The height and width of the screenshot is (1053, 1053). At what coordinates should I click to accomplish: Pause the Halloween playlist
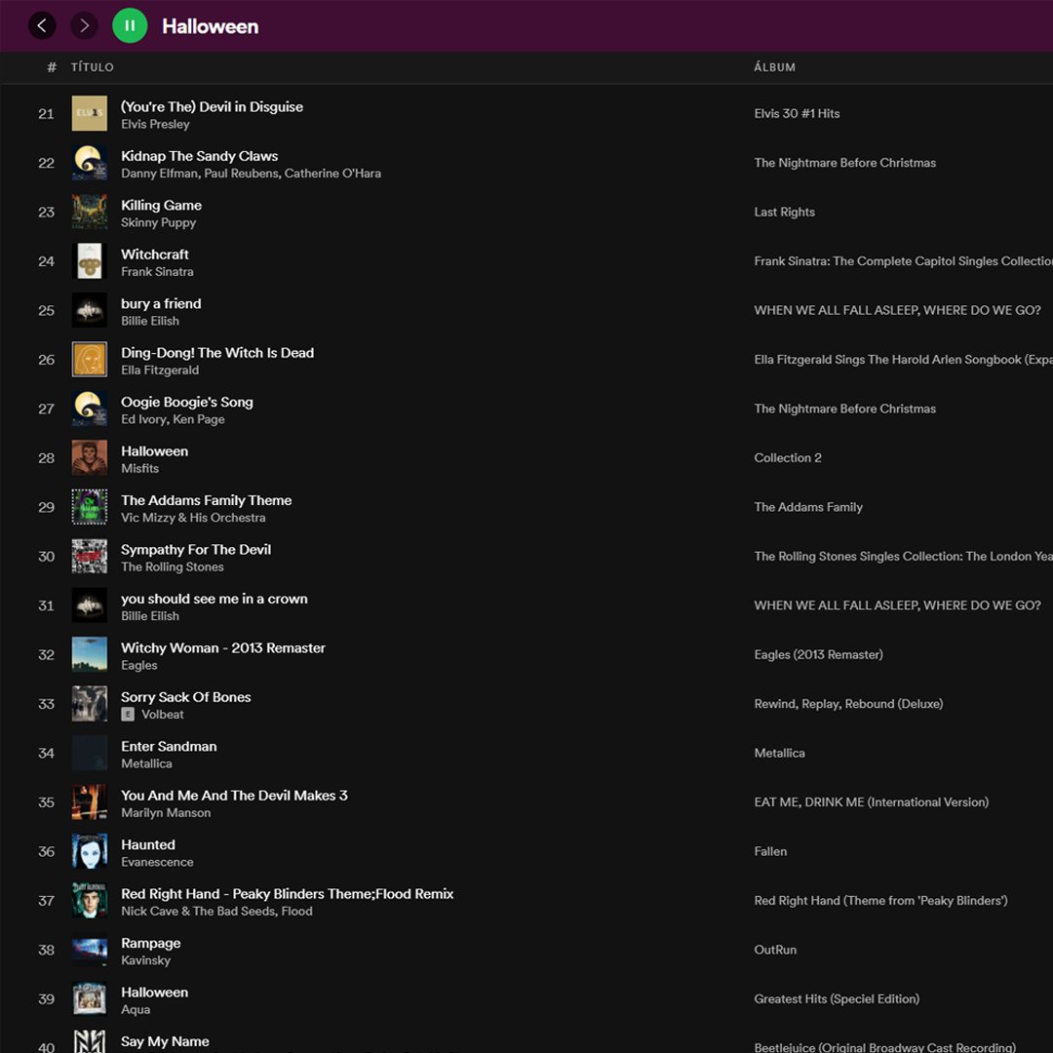[x=130, y=26]
